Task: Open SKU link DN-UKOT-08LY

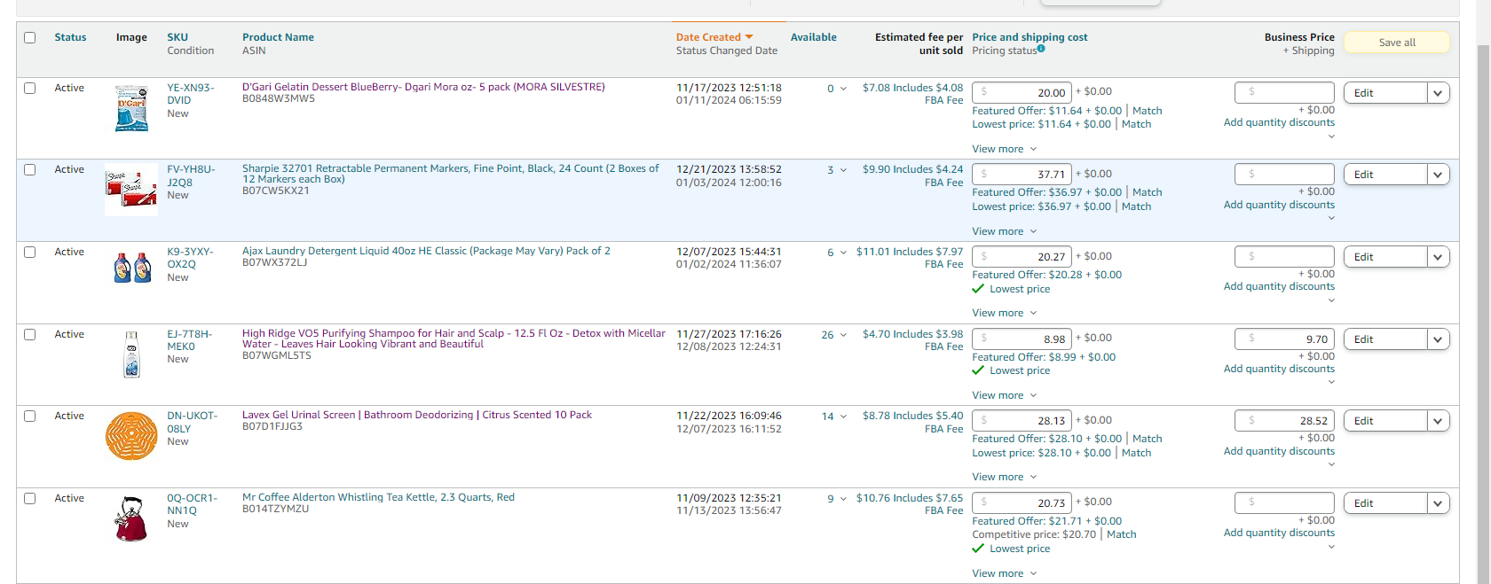Action: [192, 422]
